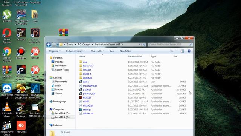Show the preview pane button
This screenshot has width=241, height=136.
coord(182,51)
